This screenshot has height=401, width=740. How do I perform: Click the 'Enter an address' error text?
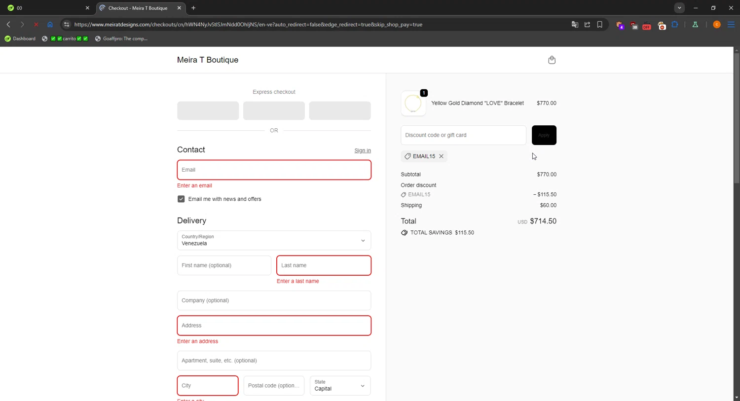197,341
